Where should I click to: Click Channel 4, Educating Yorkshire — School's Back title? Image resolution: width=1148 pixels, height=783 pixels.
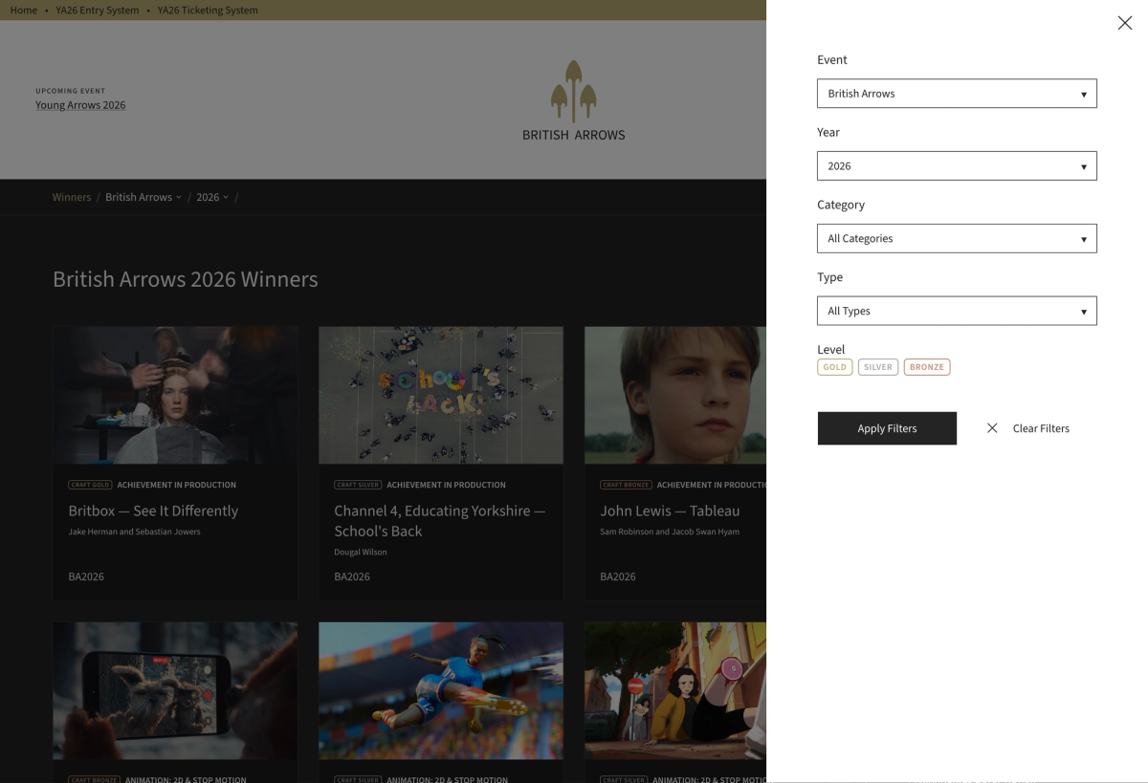(x=440, y=521)
